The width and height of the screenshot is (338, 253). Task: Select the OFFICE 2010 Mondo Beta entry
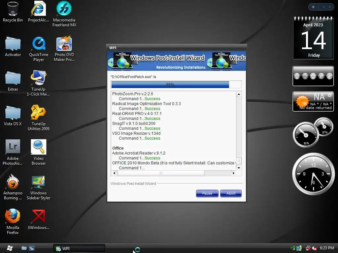(x=174, y=163)
